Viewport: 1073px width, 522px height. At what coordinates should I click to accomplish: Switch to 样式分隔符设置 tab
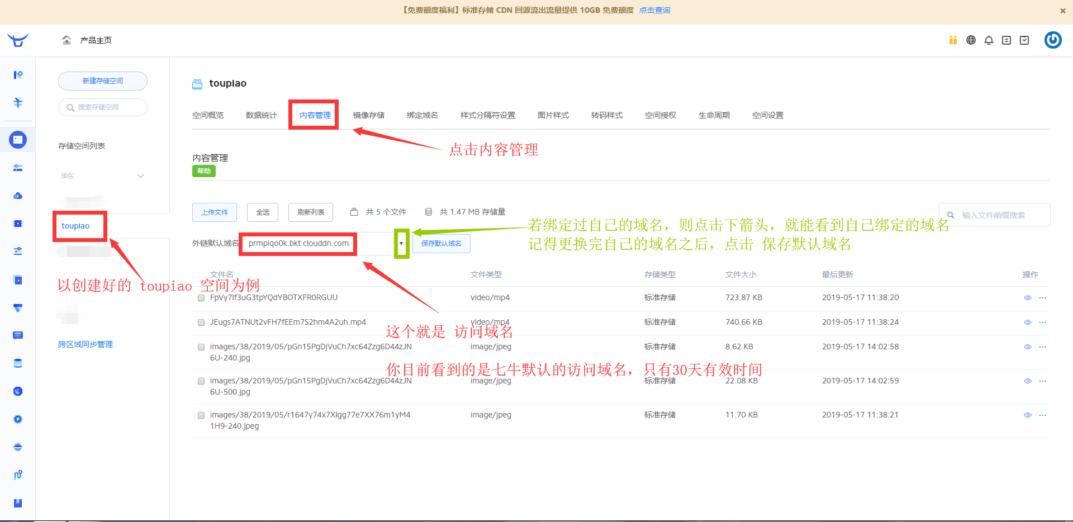(x=488, y=115)
